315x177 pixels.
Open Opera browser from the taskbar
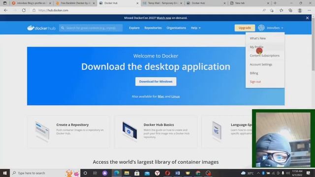click(167, 173)
